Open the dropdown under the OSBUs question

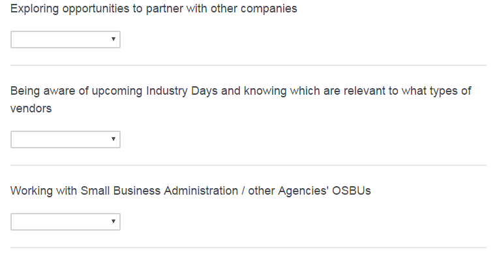[65, 221]
